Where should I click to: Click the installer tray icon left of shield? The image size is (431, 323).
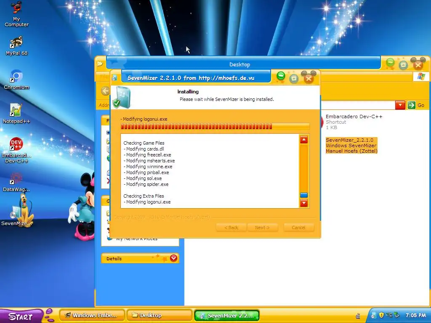(374, 315)
